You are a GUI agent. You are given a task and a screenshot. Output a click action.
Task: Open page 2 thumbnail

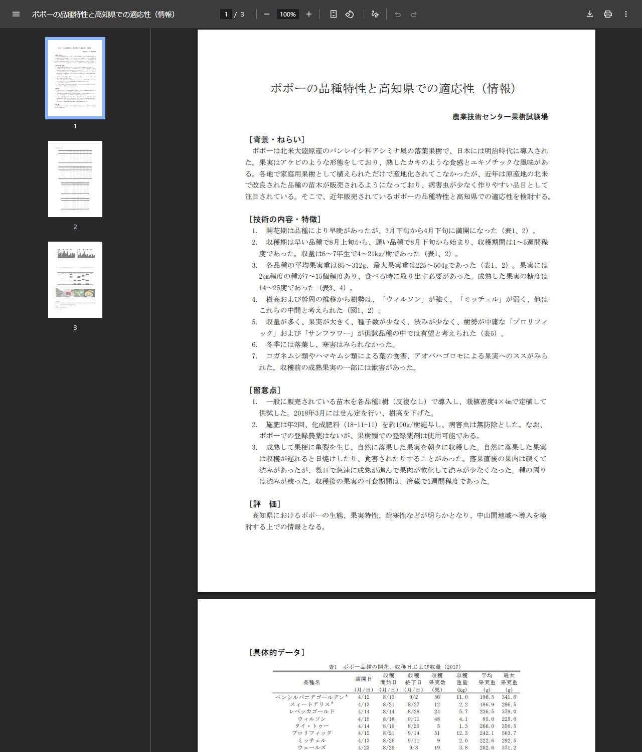coord(75,179)
